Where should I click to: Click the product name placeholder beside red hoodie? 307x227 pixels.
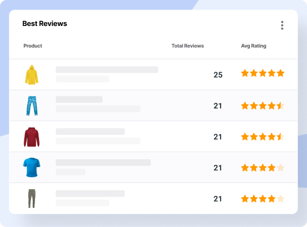click(90, 132)
